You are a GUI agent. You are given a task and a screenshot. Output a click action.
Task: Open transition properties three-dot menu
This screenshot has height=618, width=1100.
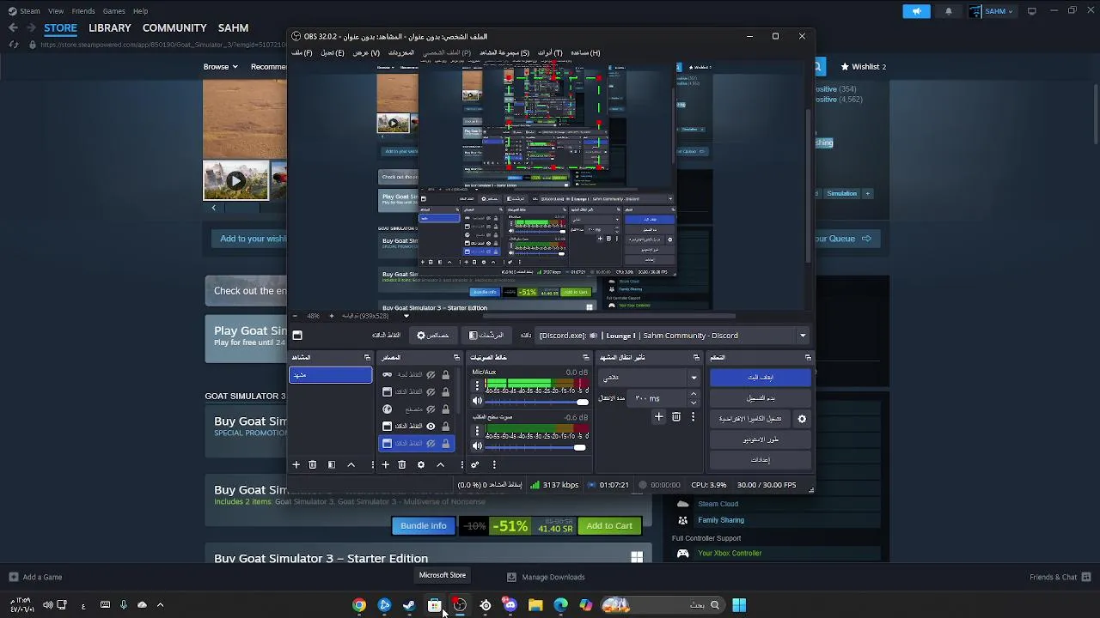pos(693,417)
